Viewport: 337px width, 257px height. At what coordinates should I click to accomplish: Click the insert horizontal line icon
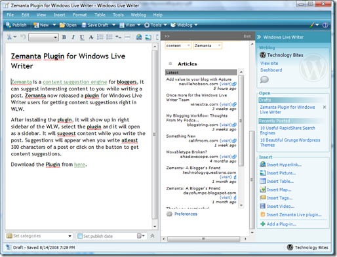[x=127, y=37]
